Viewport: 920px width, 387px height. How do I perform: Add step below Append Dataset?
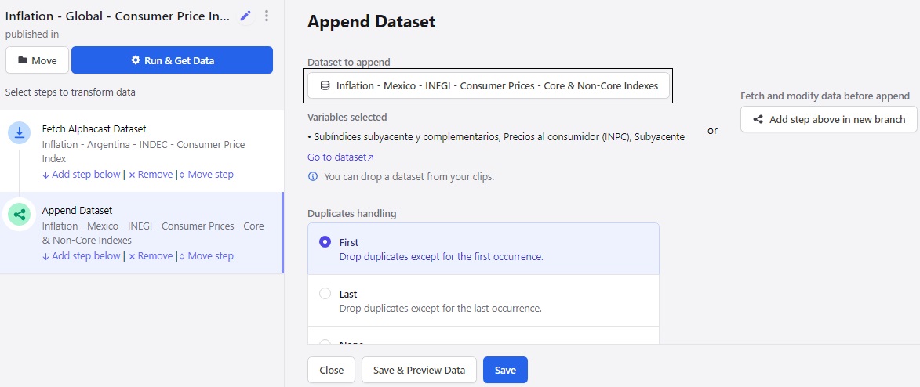pos(81,255)
